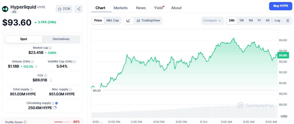Click the 90.35 baseline price label
Screen dimensions: 294x124
point(97,90)
